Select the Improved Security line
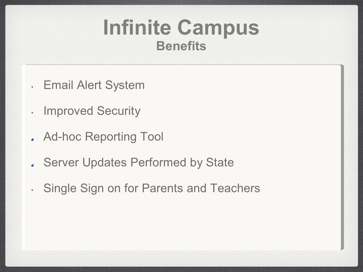The image size is (363, 272). 92,111
